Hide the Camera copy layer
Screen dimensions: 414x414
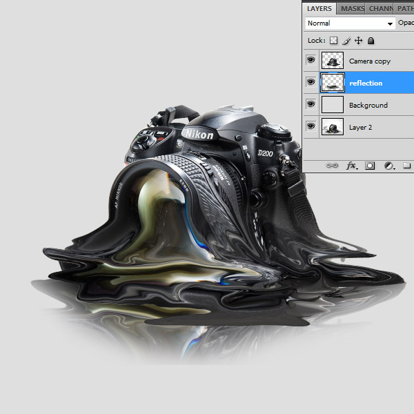[310, 60]
